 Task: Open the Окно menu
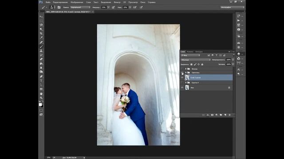(x=143, y=2)
